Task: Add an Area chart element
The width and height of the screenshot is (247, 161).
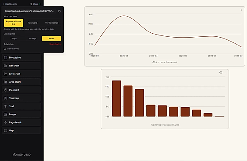Action: click(x=21, y=82)
